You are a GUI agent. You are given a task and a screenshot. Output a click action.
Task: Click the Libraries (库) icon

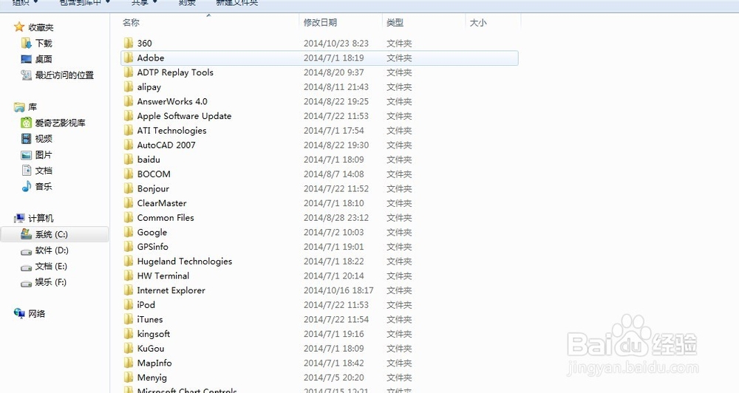point(19,107)
